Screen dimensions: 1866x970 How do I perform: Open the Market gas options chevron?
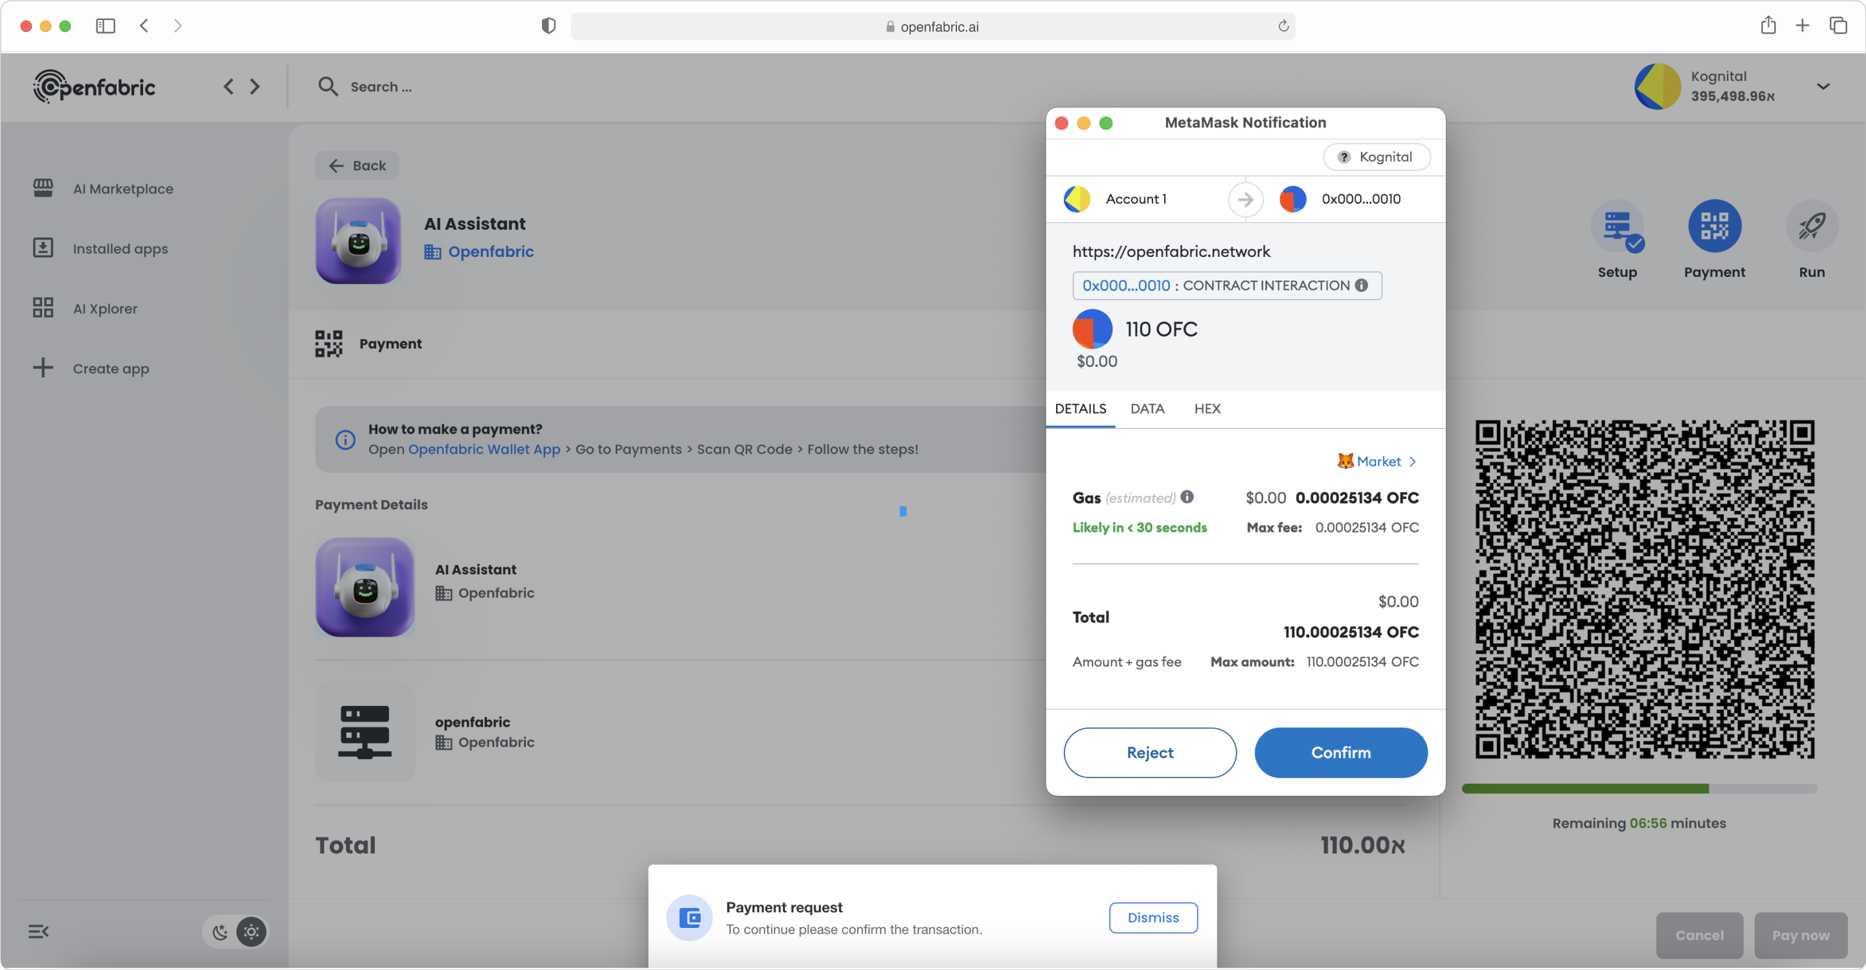1412,461
